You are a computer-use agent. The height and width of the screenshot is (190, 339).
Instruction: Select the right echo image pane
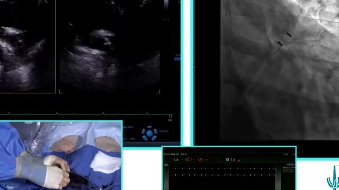point(110,46)
